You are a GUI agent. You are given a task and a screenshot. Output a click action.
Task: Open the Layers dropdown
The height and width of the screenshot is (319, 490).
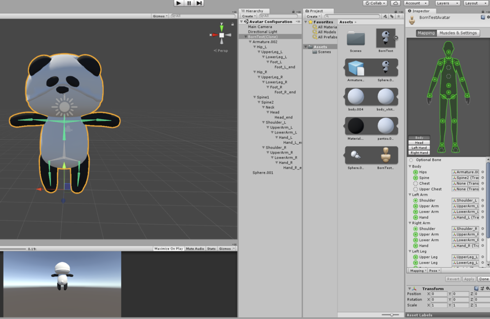[448, 3]
